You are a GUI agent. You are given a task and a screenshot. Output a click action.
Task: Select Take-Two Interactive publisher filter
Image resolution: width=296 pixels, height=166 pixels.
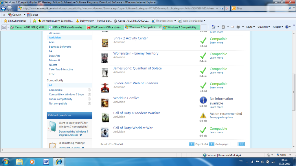pyautogui.click(x=61, y=69)
